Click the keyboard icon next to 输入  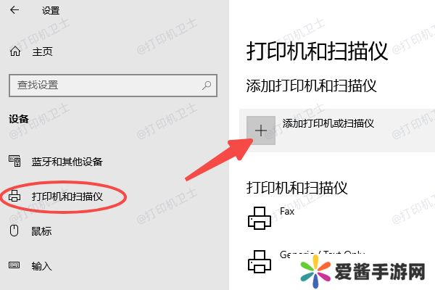tap(14, 265)
